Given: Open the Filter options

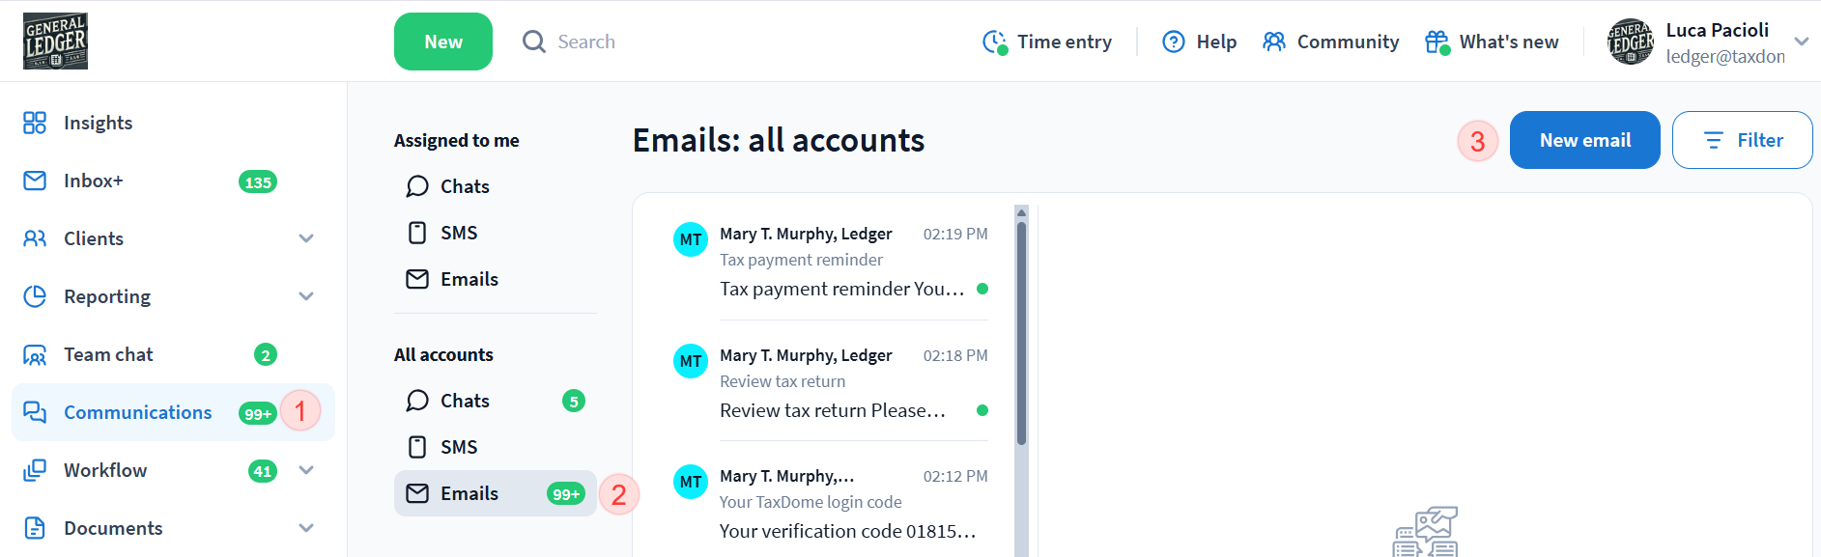Looking at the screenshot, I should tap(1742, 140).
